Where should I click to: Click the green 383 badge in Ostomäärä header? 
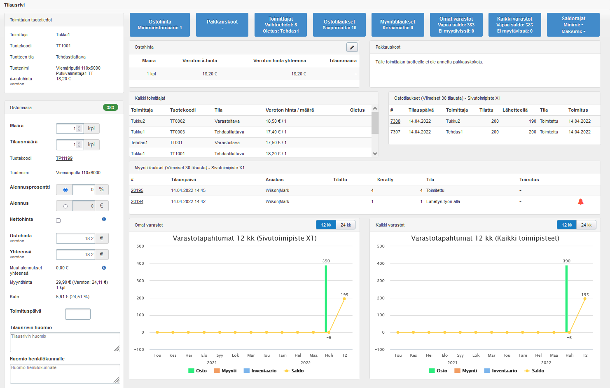tap(110, 108)
